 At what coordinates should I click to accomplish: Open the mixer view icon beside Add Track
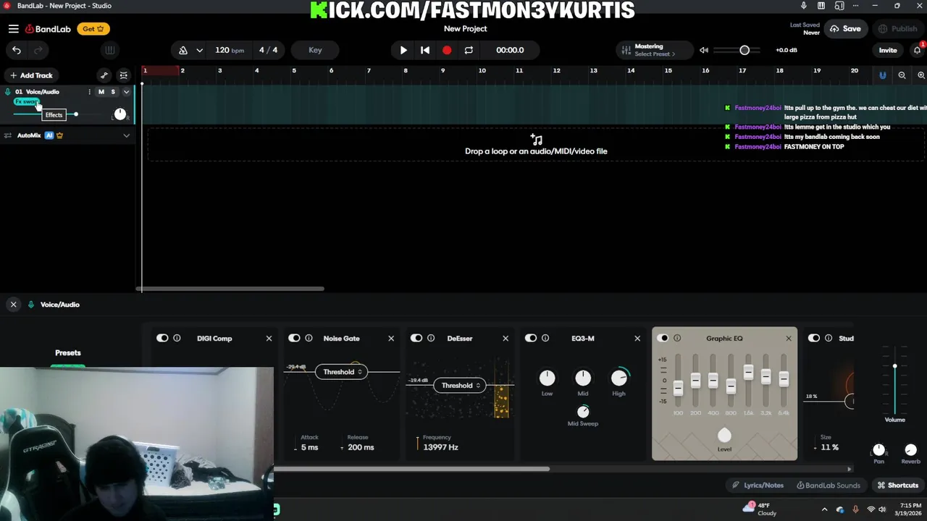click(124, 75)
